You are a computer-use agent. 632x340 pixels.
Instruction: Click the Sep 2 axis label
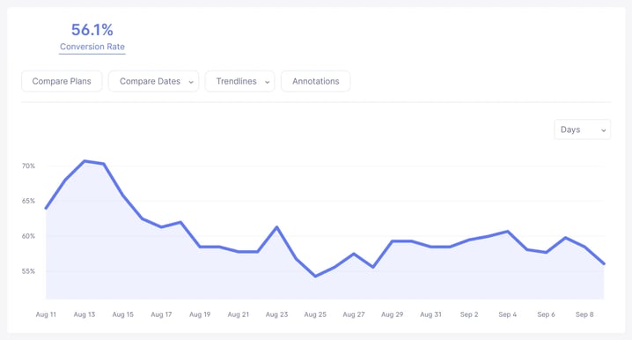(x=469, y=314)
